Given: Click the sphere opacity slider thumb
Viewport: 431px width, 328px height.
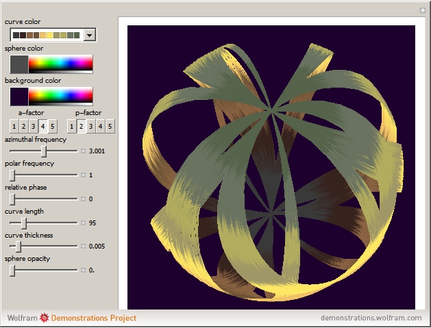Looking at the screenshot, I should [12, 270].
